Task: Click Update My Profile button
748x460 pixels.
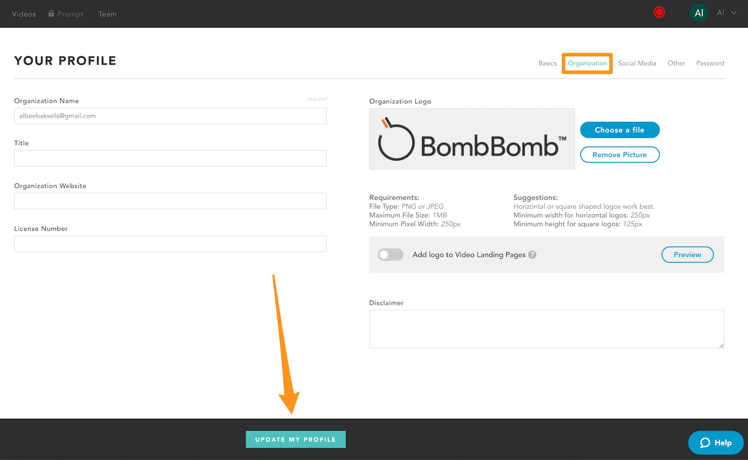Action: pyautogui.click(x=295, y=439)
